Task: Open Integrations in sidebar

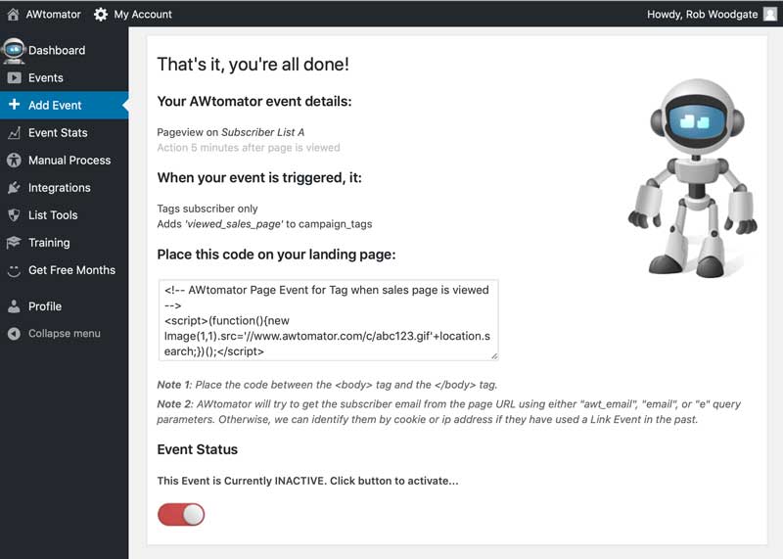Action: pos(59,188)
